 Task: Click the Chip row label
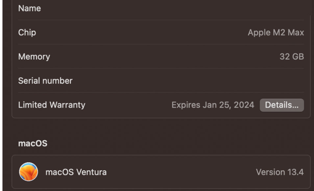[x=27, y=32]
